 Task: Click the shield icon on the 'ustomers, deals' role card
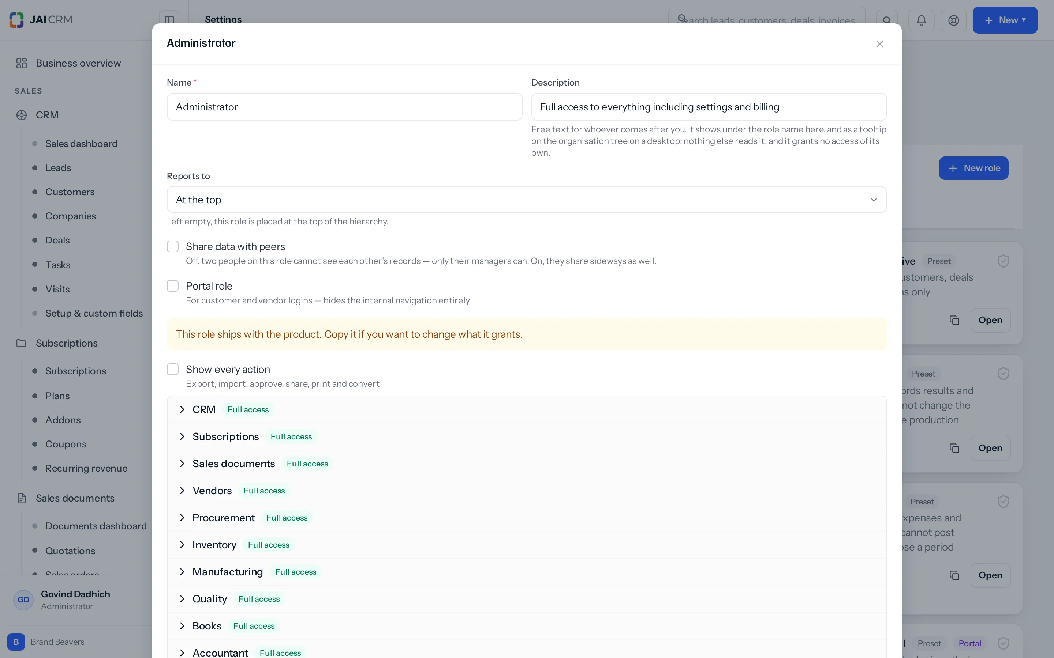click(1003, 261)
